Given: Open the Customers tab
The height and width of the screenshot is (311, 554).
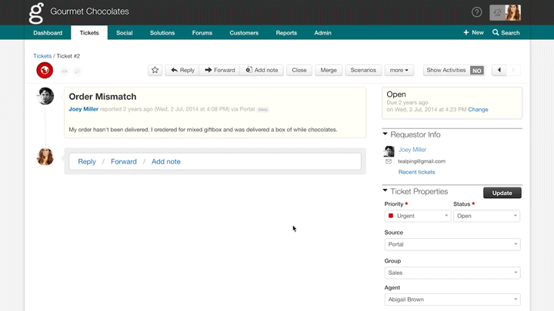Looking at the screenshot, I should [x=244, y=33].
